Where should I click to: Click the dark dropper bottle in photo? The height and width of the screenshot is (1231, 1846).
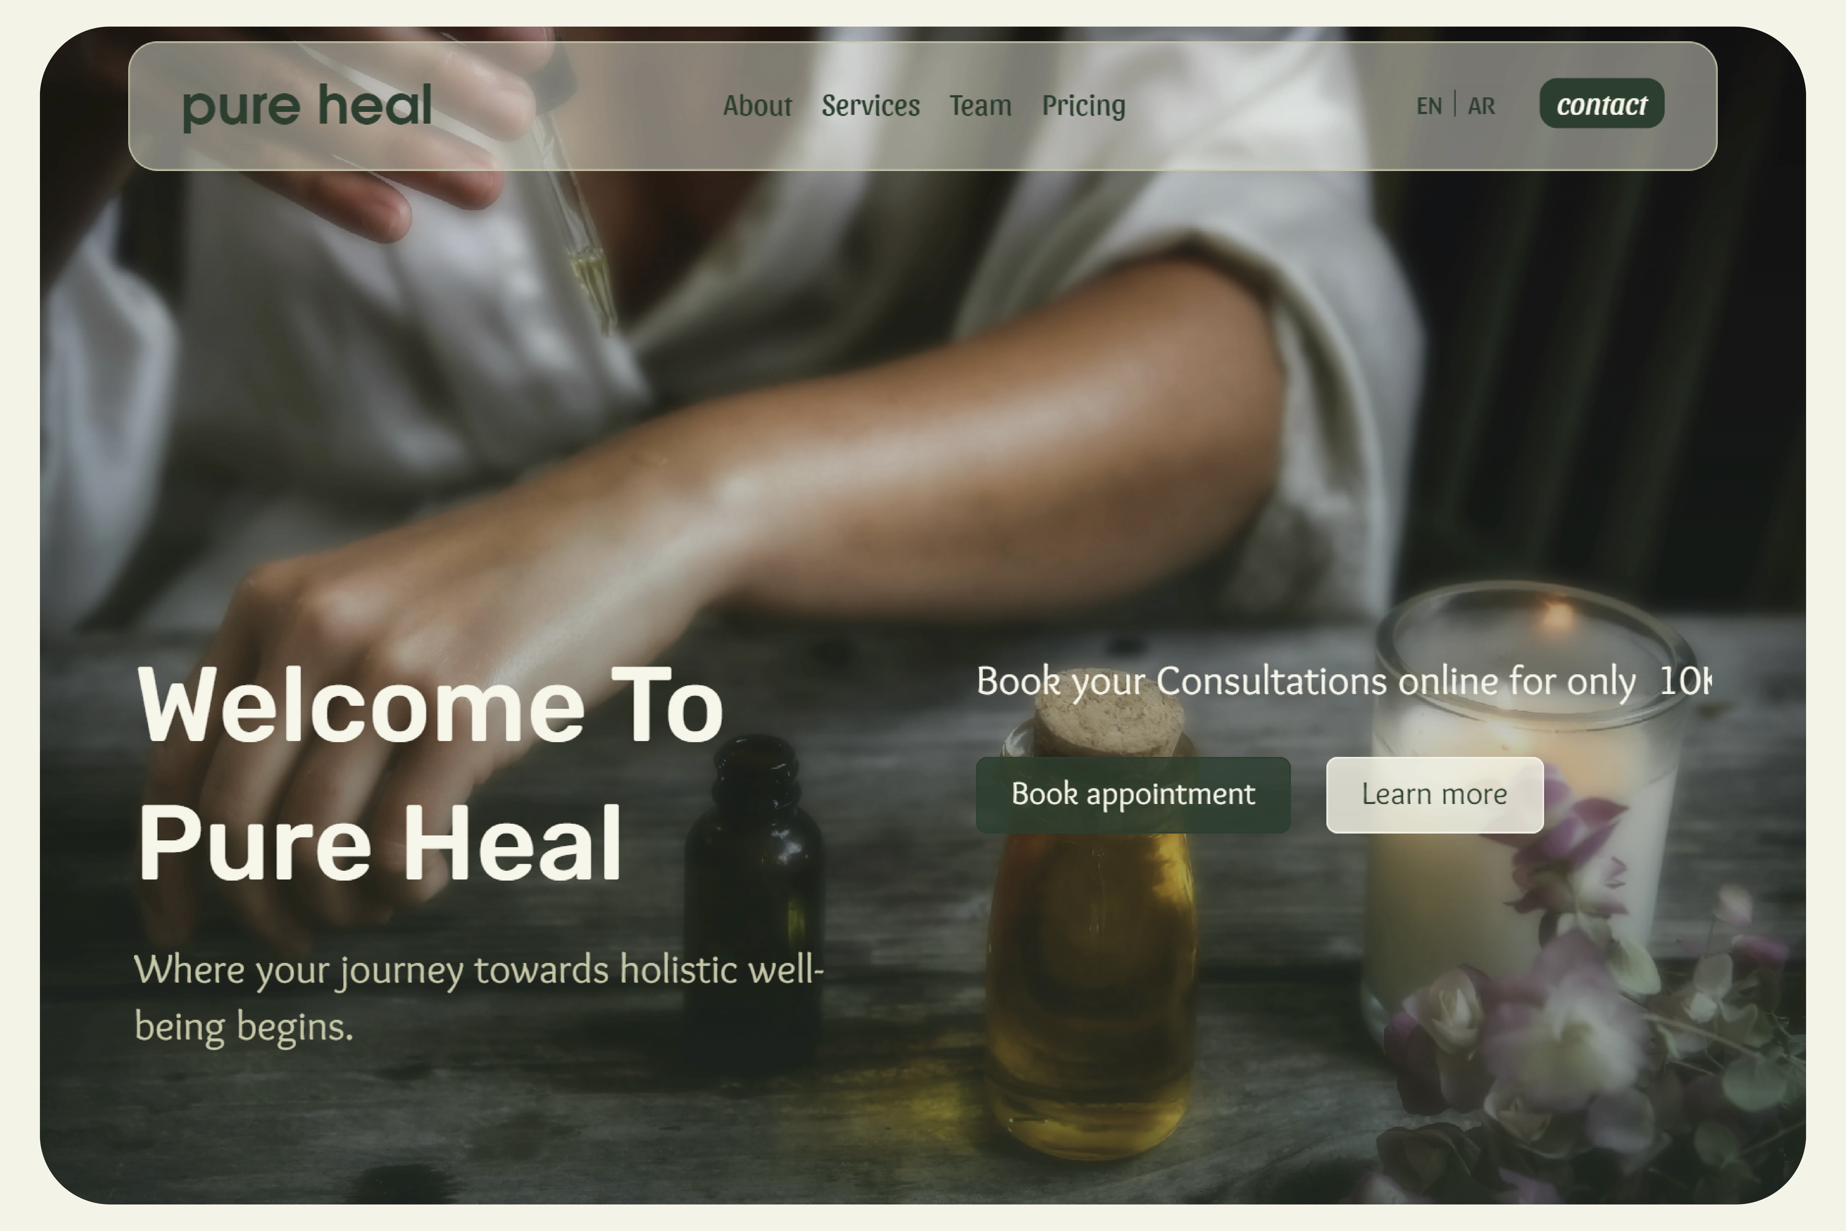tap(753, 895)
